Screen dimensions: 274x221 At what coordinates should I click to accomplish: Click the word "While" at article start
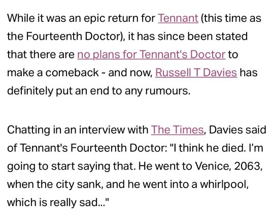pyautogui.click(x=21, y=18)
